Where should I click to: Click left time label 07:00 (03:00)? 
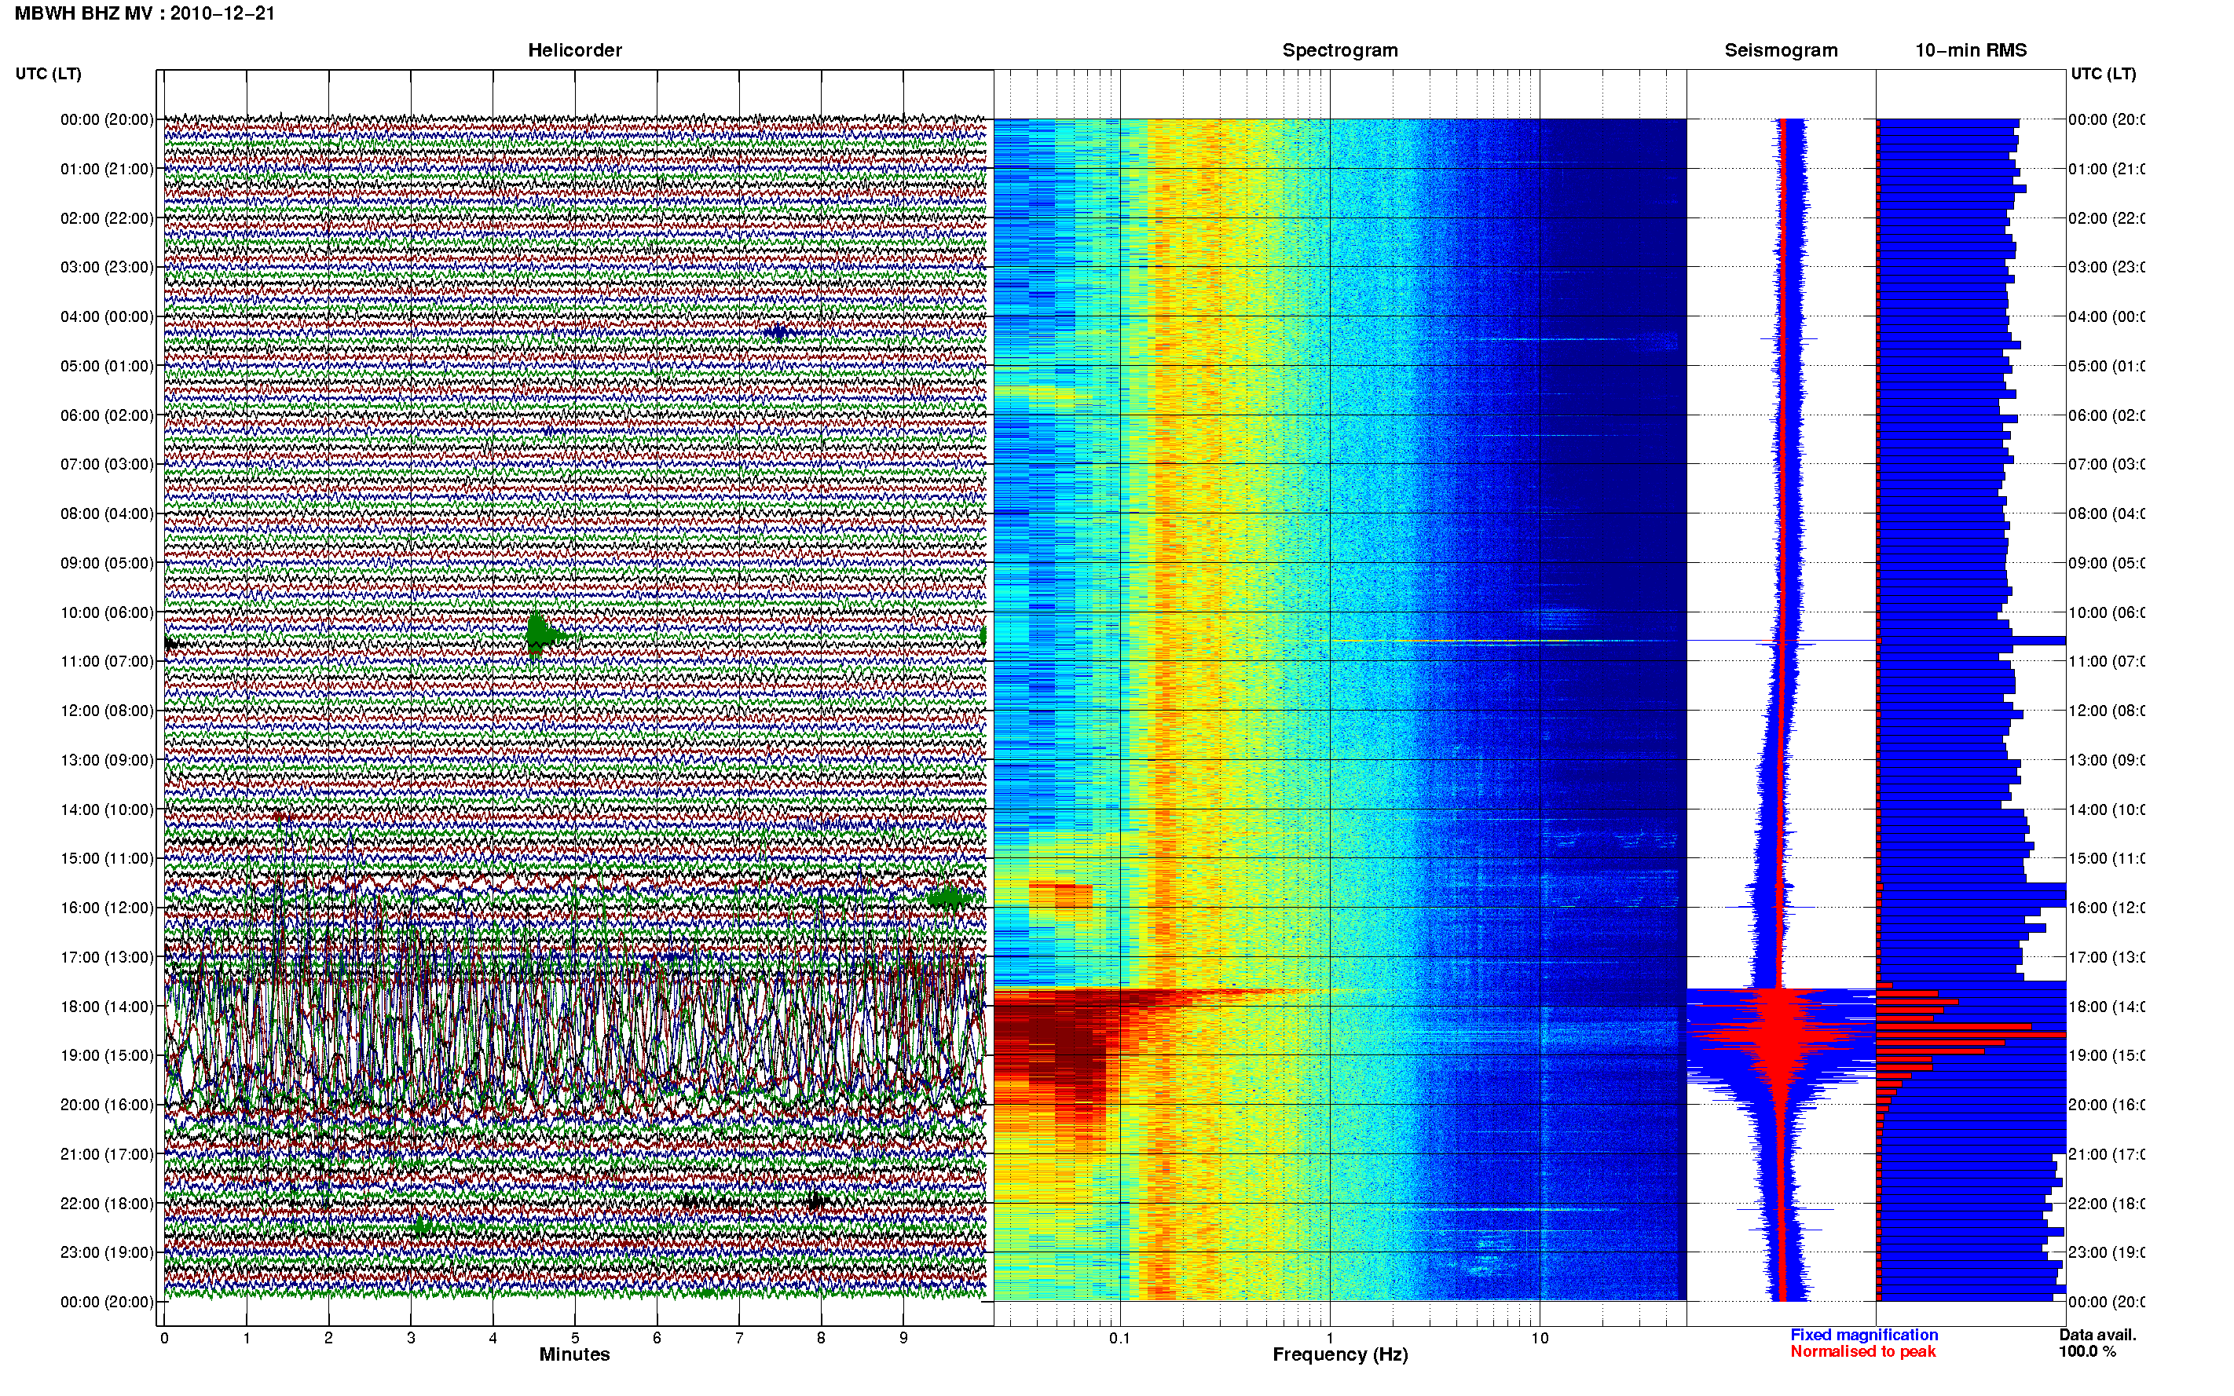pos(107,463)
